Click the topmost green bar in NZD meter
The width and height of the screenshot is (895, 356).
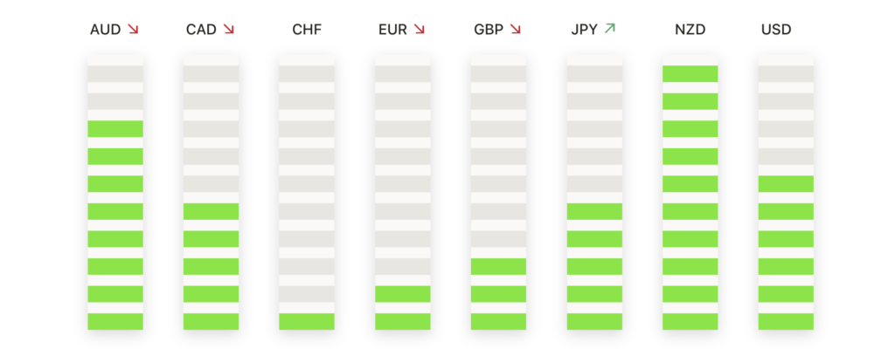click(690, 73)
